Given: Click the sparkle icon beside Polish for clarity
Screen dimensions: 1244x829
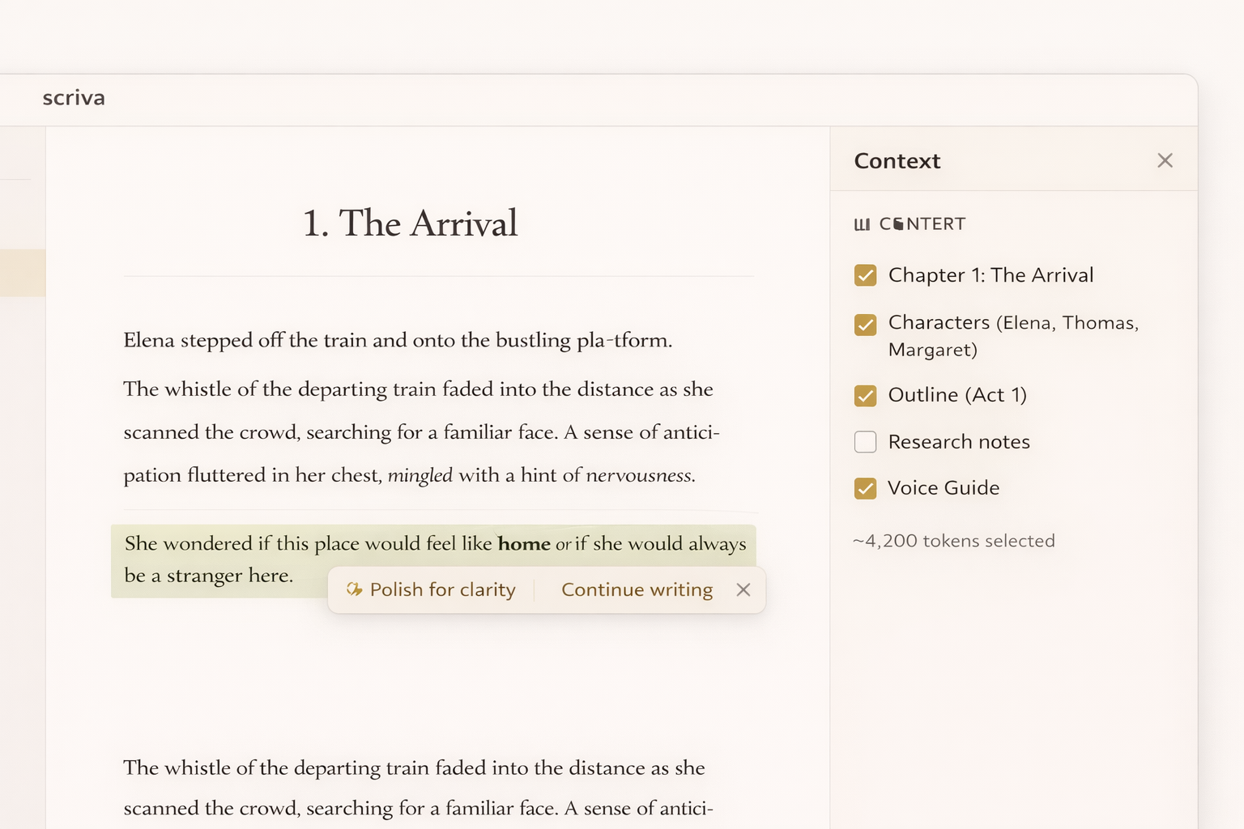Looking at the screenshot, I should tap(354, 589).
